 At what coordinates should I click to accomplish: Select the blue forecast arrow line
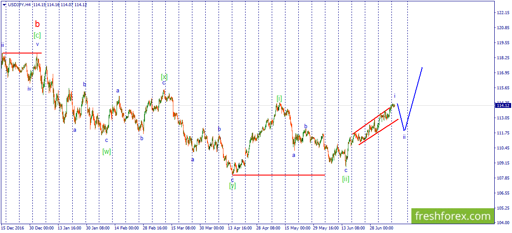410,99
